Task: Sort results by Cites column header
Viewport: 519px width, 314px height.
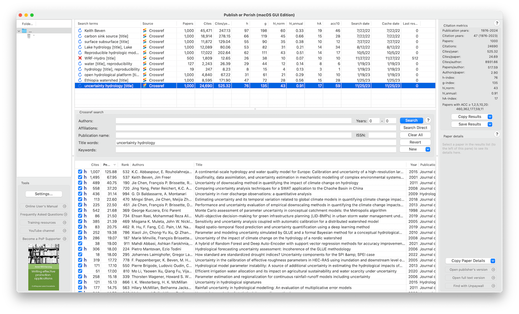Action: 95,165
